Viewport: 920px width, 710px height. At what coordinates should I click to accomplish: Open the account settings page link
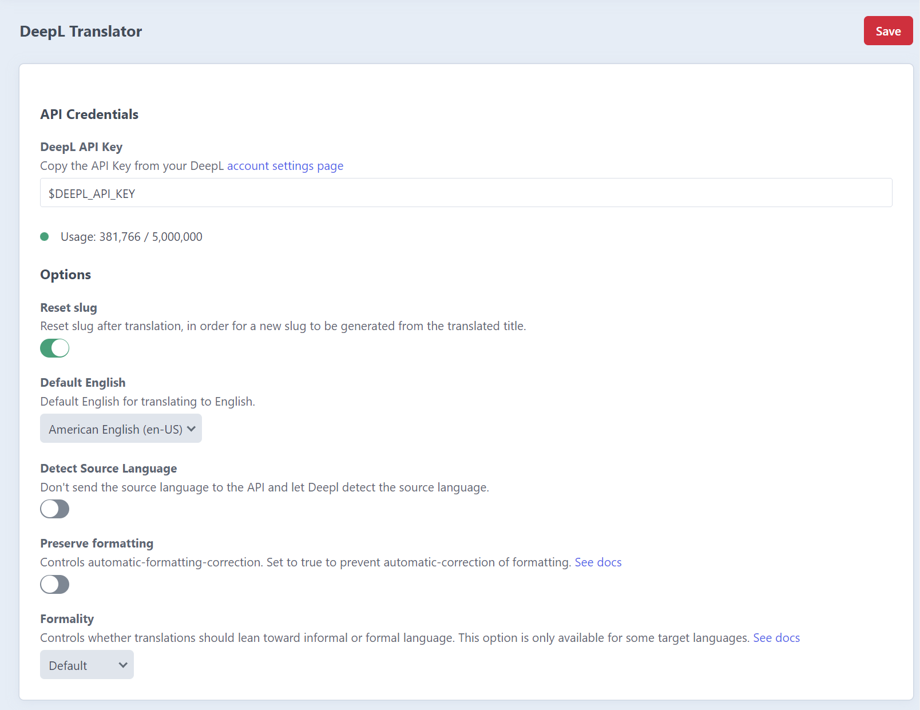click(x=285, y=166)
